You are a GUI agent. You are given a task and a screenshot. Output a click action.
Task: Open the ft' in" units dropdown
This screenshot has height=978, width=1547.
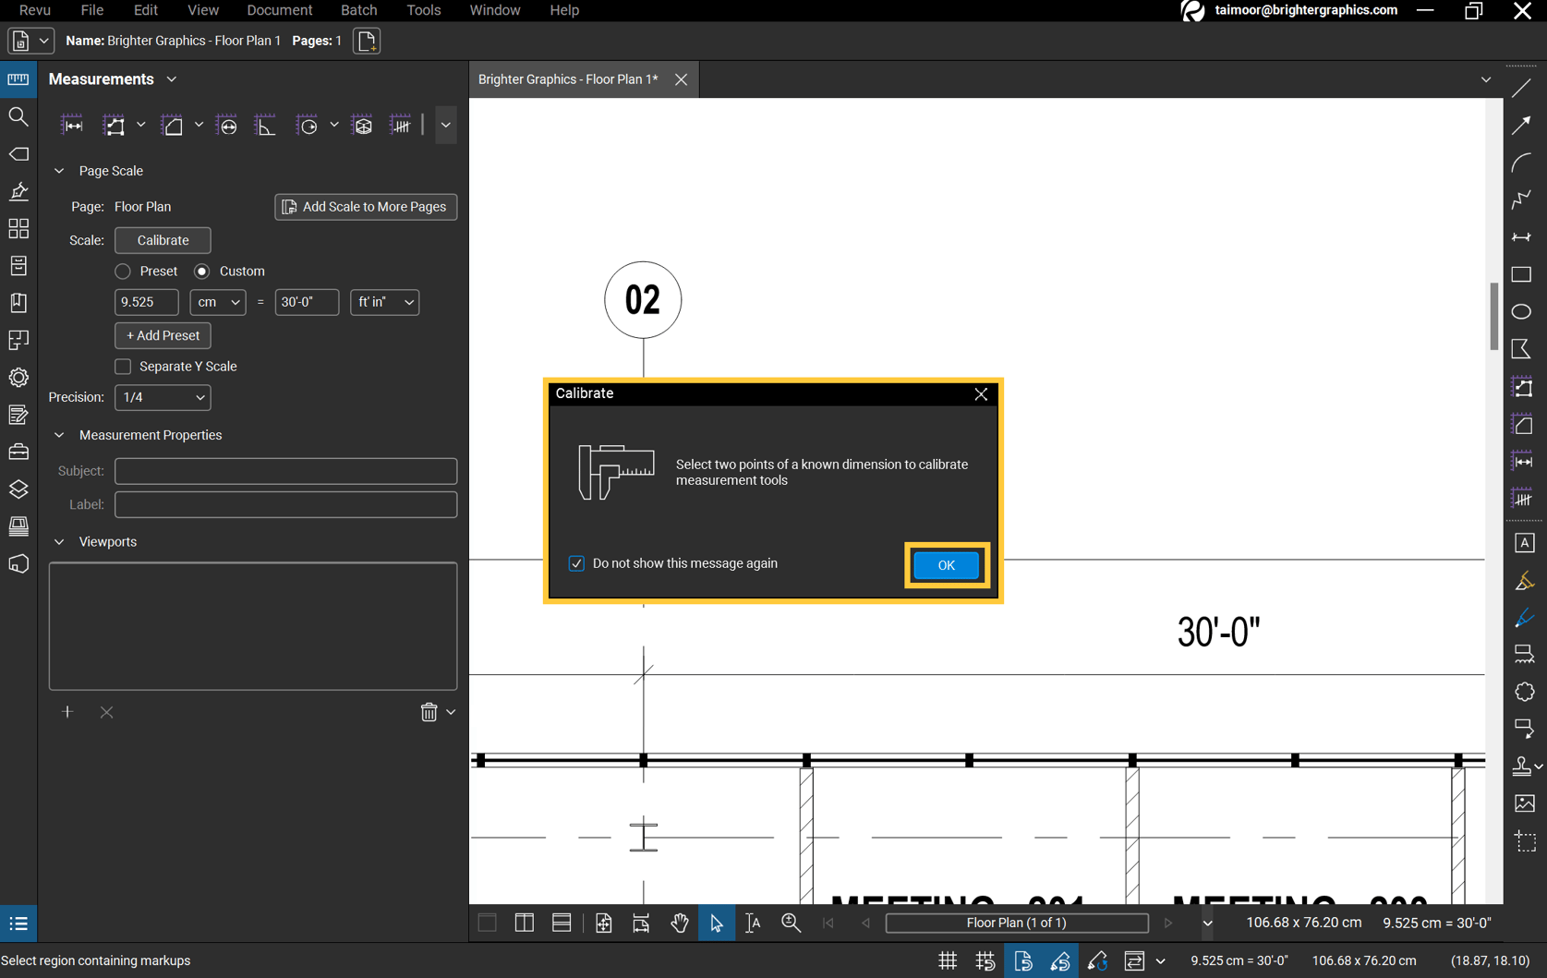click(x=384, y=302)
